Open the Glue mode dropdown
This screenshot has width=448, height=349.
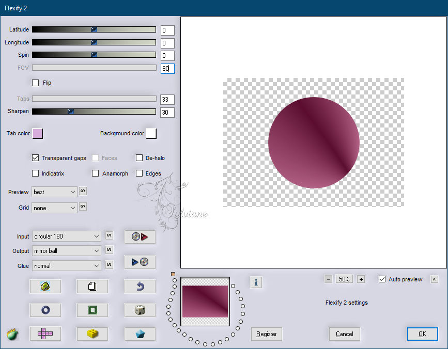[67, 266]
